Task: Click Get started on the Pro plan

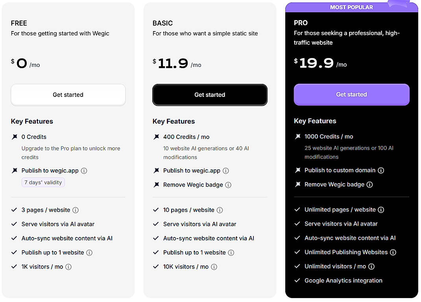Action: (351, 94)
